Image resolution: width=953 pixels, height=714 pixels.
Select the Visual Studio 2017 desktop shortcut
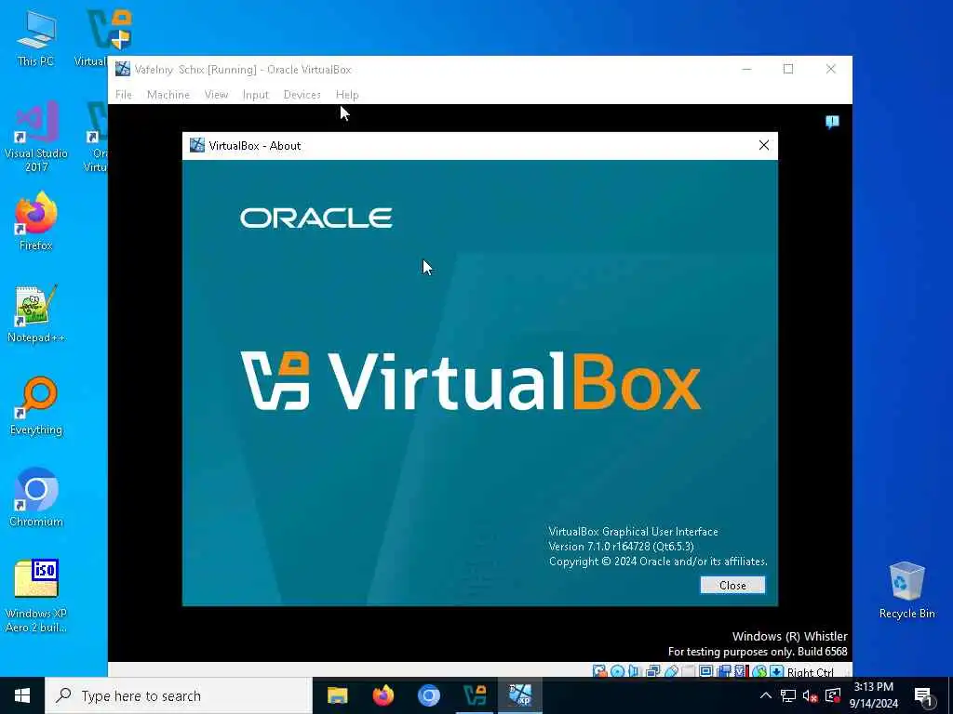pos(36,138)
